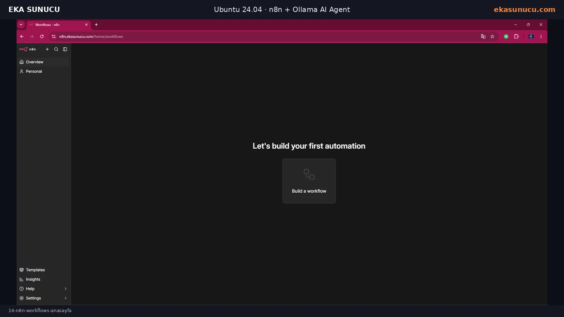Viewport: 564px width, 317px height.
Task: Click the Build a workflow card
Action: [x=309, y=181]
